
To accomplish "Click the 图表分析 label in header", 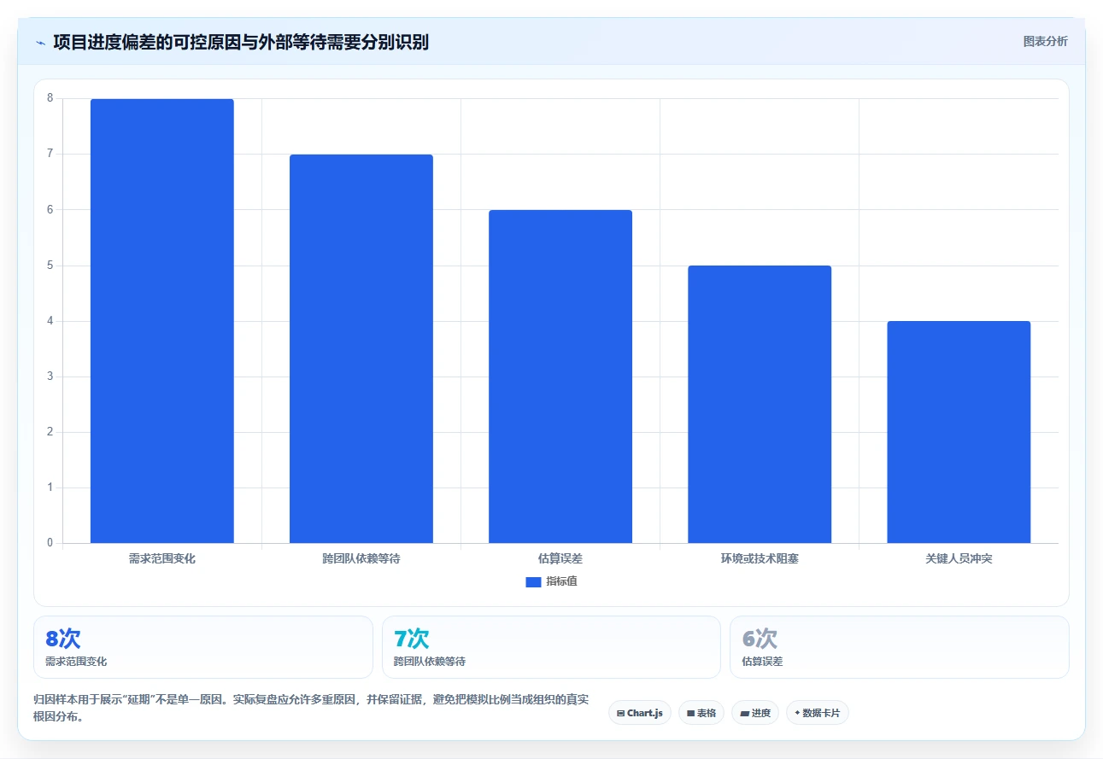I will (1045, 41).
